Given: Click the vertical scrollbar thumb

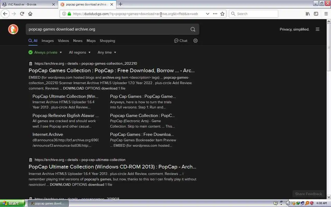Looking at the screenshot, I should click(x=329, y=47).
